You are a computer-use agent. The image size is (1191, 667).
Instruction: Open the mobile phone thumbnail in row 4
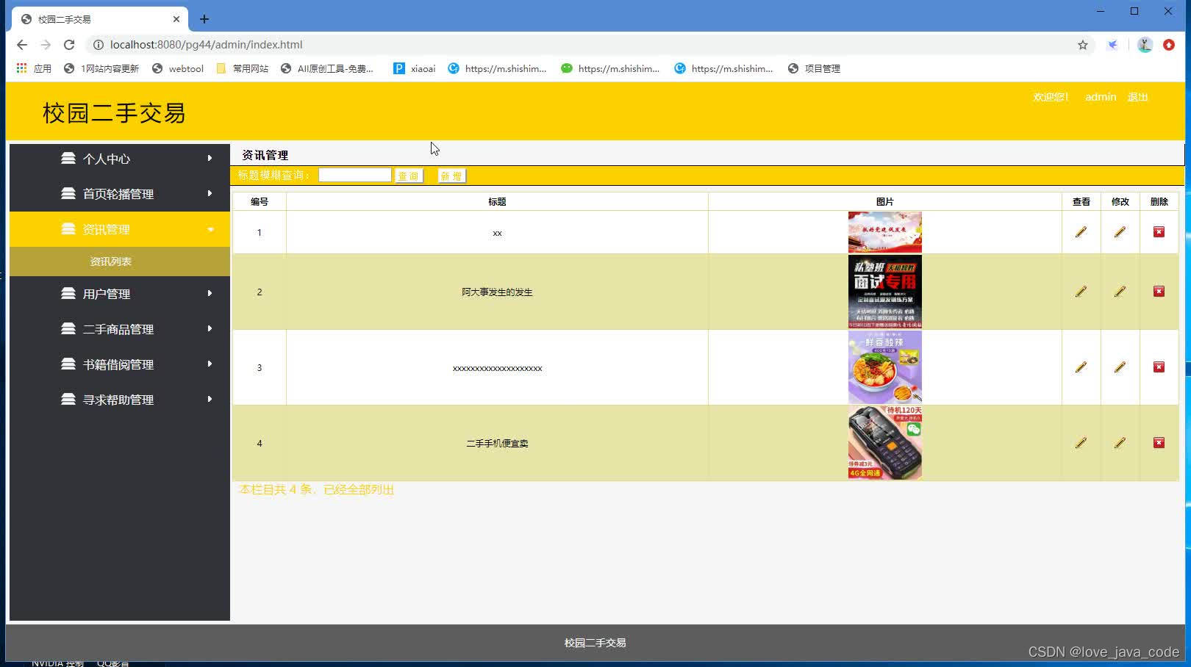click(884, 443)
